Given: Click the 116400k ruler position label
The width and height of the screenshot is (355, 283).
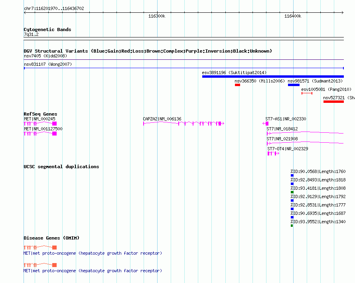Looking at the screenshot, I should (x=293, y=16).
